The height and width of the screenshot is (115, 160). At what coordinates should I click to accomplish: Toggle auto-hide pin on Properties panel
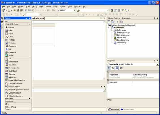[x=155, y=61]
